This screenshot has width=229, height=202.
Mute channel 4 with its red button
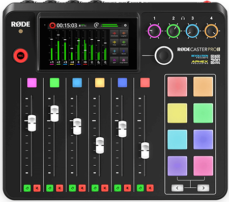[105, 188]
